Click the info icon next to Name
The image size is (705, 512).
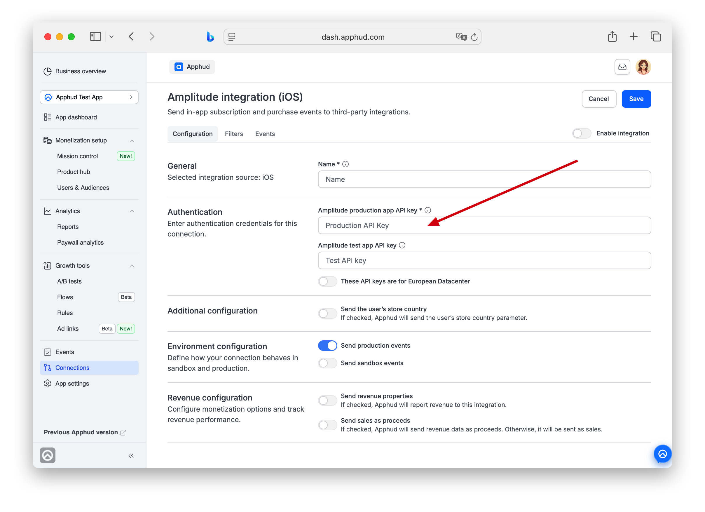click(x=345, y=164)
